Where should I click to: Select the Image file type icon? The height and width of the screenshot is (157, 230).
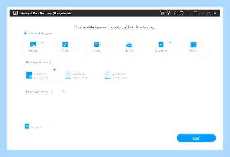pyautogui.click(x=33, y=44)
